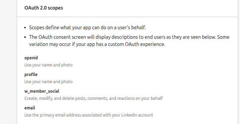Viewport: 240px width, 124px height.
Task: Click the "Create, modify, and delete posts" description
Action: point(93,98)
